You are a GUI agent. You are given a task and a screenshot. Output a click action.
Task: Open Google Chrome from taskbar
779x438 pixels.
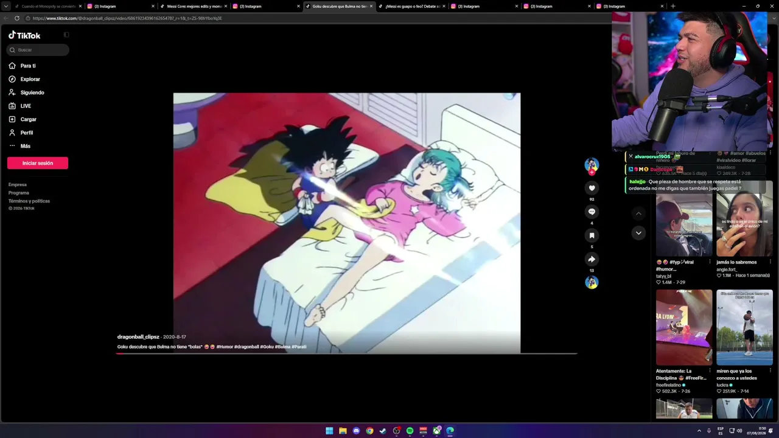(369, 431)
